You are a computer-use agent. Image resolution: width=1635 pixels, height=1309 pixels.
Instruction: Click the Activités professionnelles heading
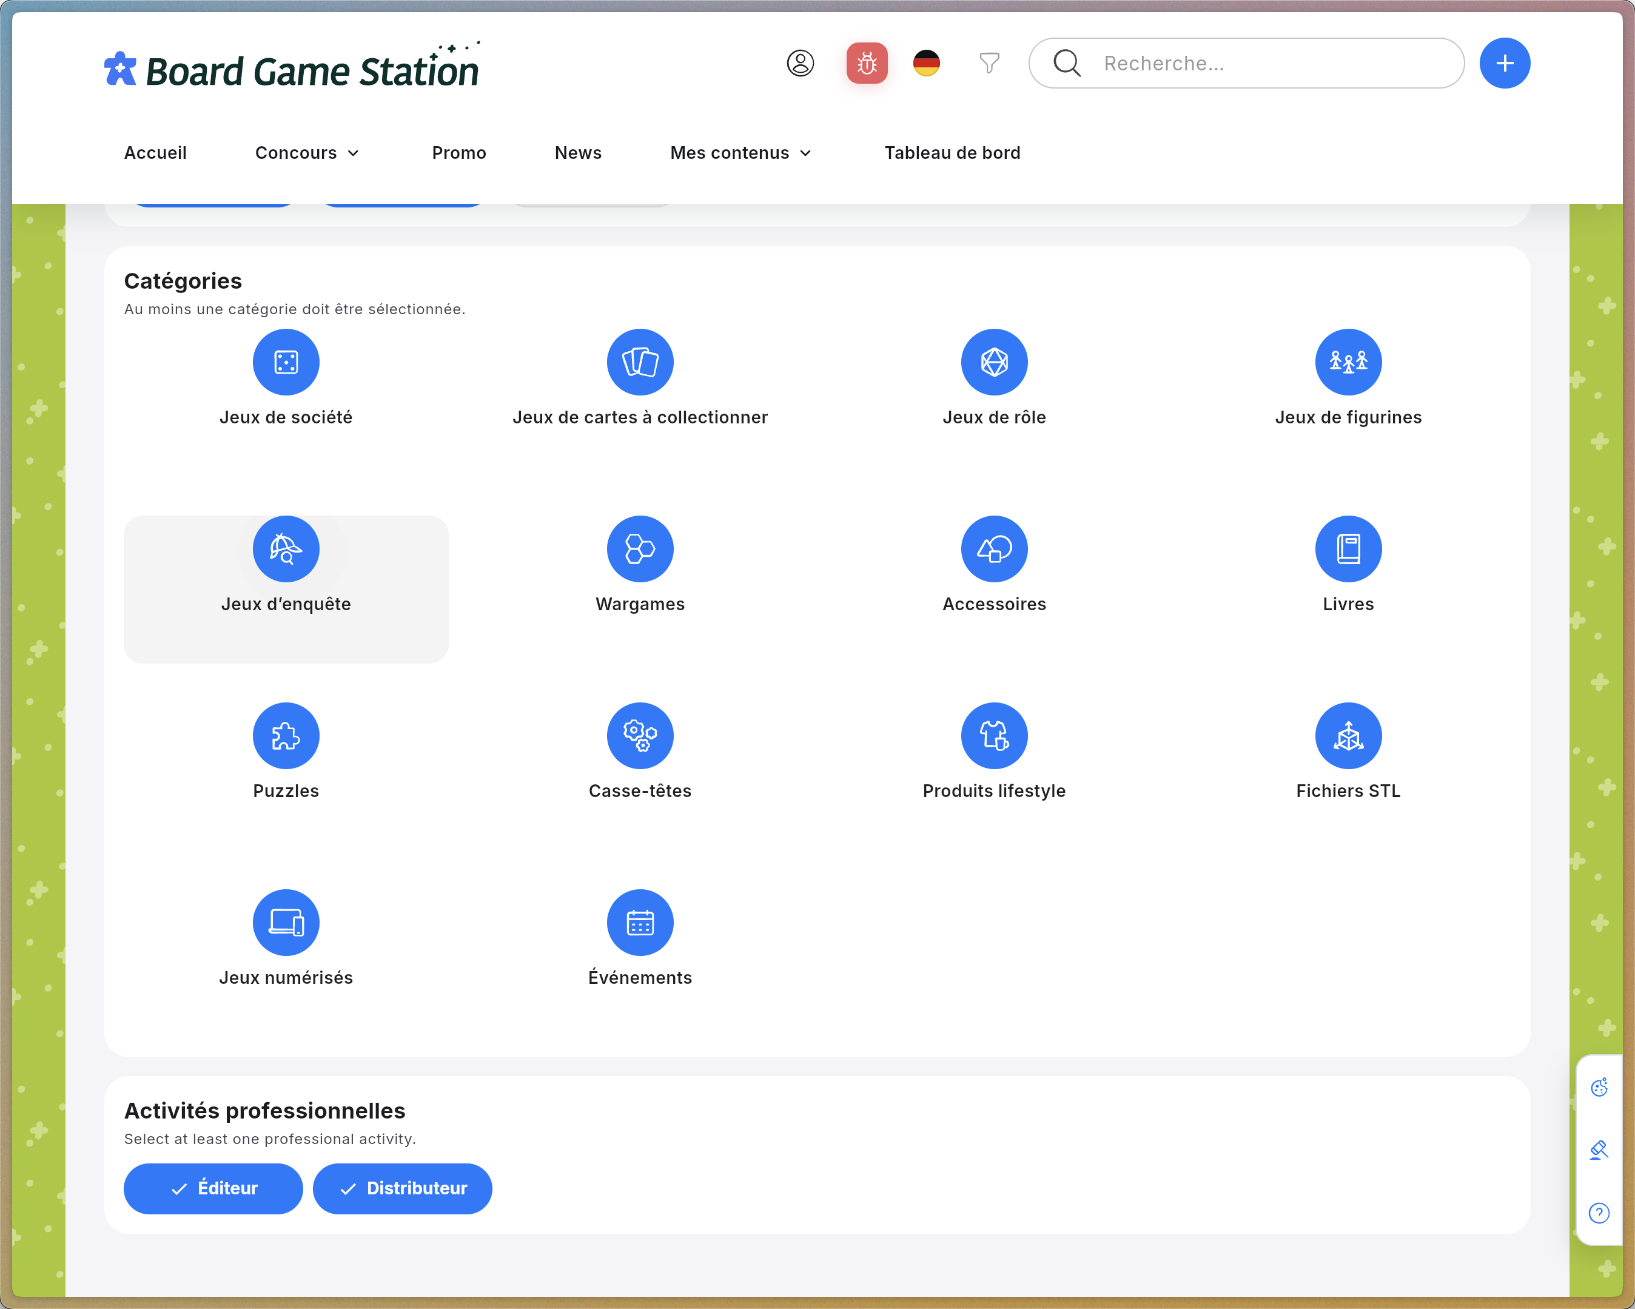264,1111
